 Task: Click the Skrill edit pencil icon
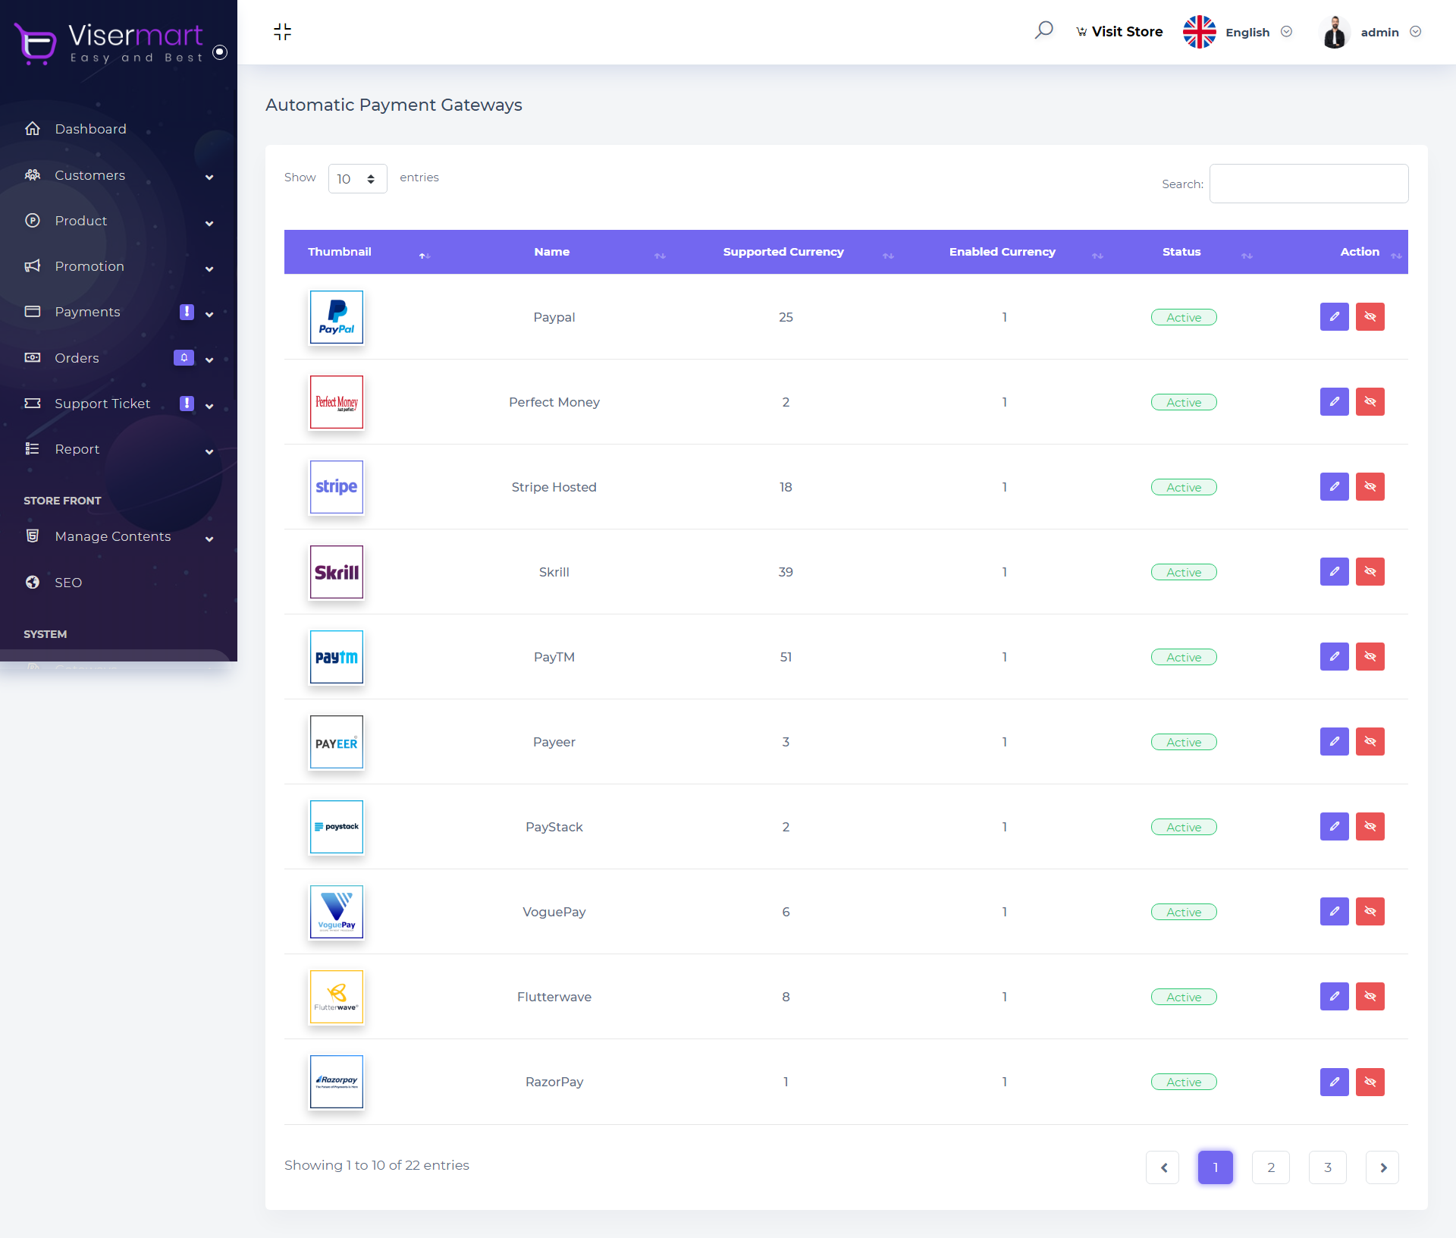click(1334, 572)
